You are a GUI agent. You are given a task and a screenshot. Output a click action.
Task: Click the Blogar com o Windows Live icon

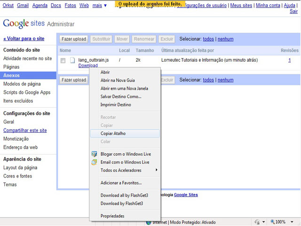coord(94,154)
